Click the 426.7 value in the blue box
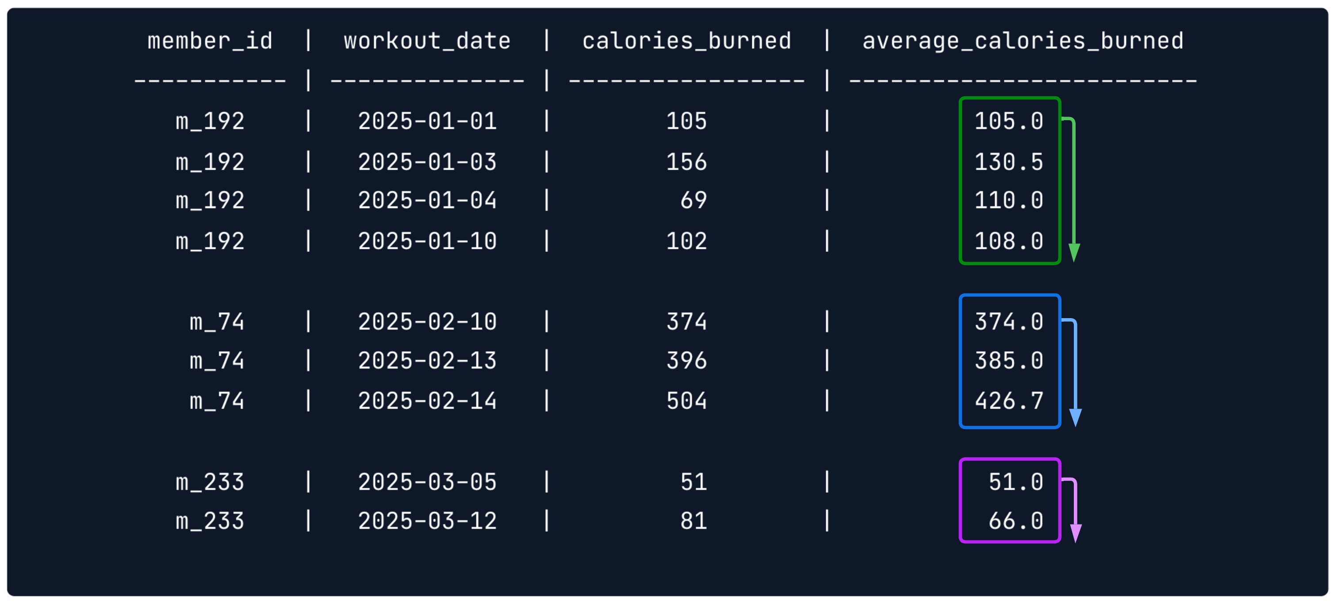The height and width of the screenshot is (604, 1337). pyautogui.click(x=1008, y=401)
